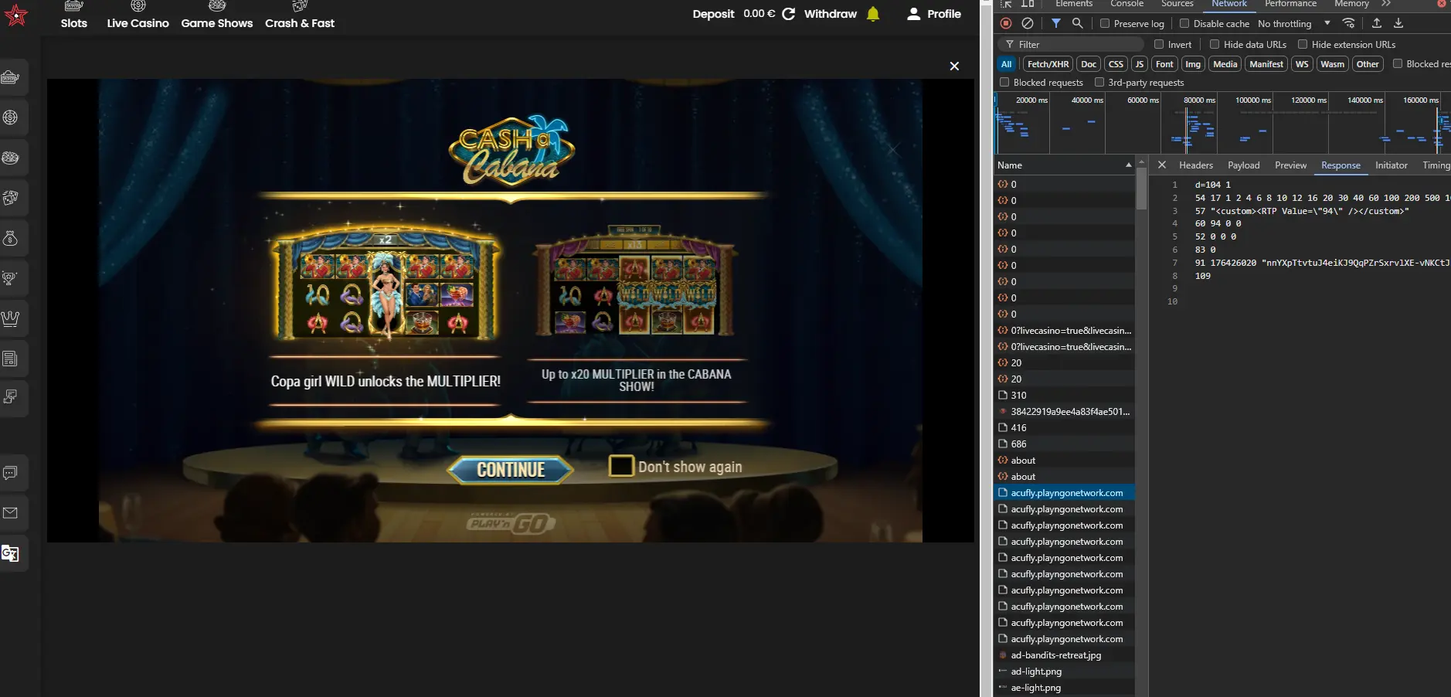Screen dimensions: 1451x697
Task: Open the trophy sidebar icon
Action: coord(11,278)
